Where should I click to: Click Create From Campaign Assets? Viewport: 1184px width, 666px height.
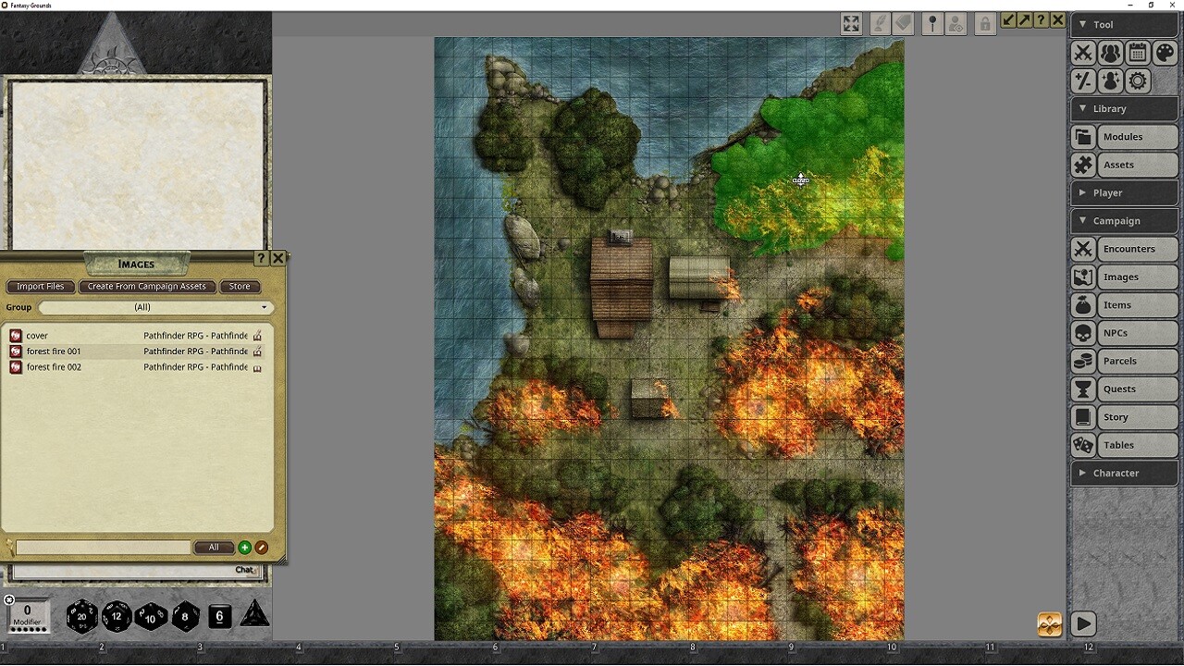click(x=147, y=287)
